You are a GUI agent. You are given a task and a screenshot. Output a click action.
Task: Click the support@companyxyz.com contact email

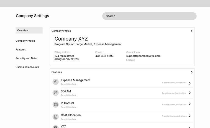coord(143,56)
